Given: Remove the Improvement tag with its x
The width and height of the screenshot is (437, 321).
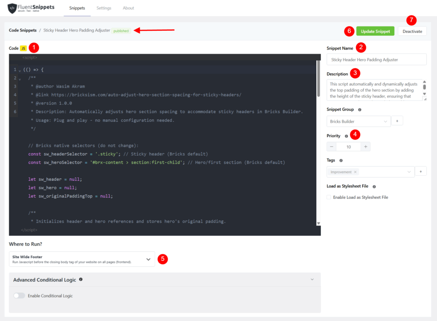Looking at the screenshot, I should pyautogui.click(x=355, y=172).
